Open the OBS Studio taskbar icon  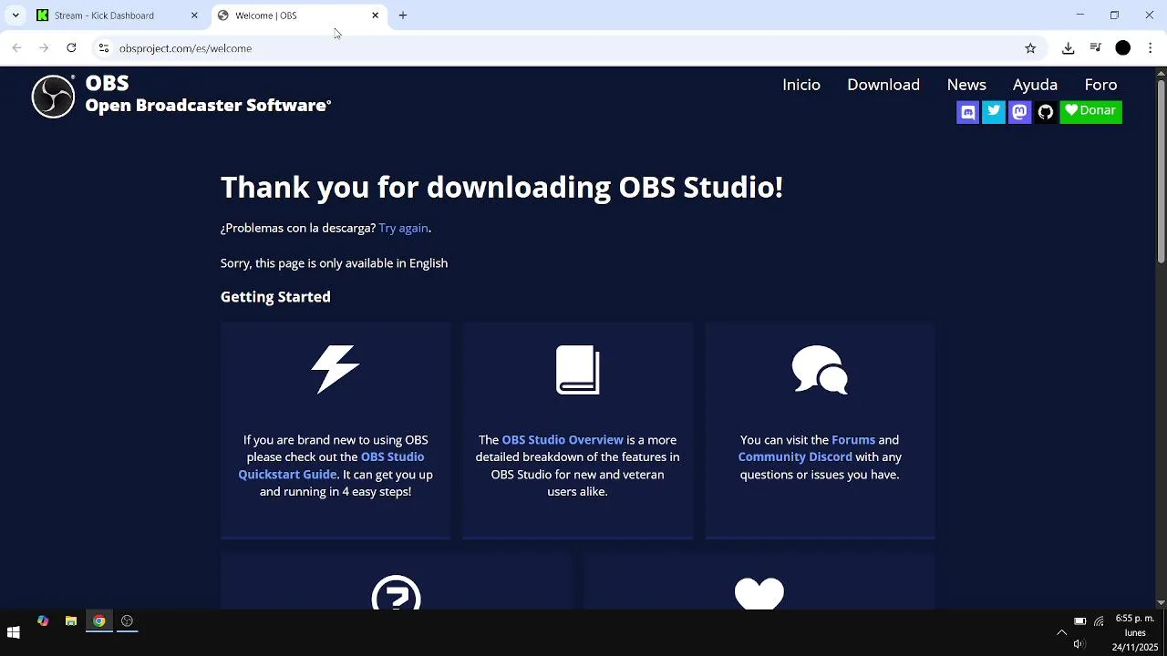(x=128, y=621)
